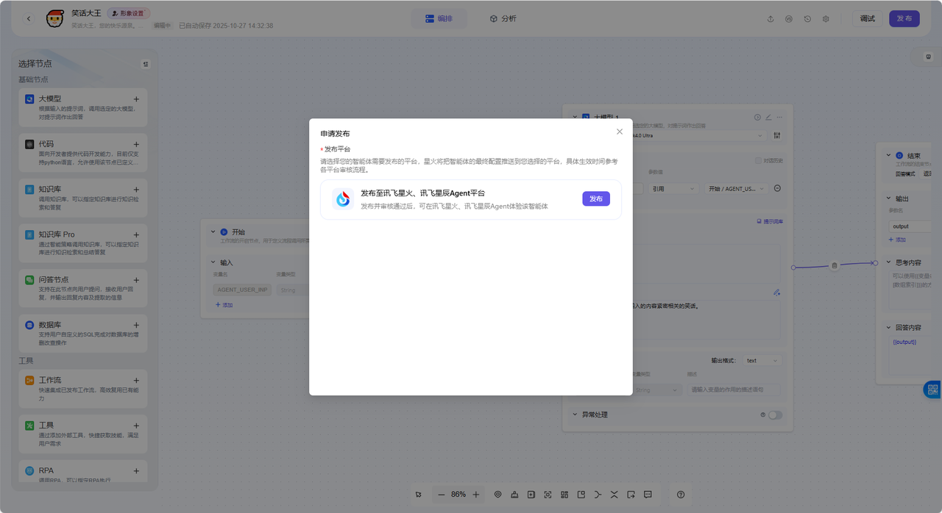Collapse the 输出 section in 结束 node
The width and height of the screenshot is (942, 513).
[x=888, y=198]
